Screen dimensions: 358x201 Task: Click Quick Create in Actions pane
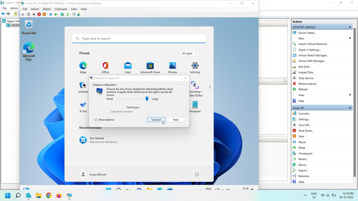[x=307, y=33]
